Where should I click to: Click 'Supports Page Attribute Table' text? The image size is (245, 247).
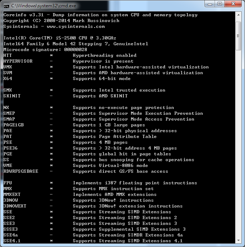(115, 137)
